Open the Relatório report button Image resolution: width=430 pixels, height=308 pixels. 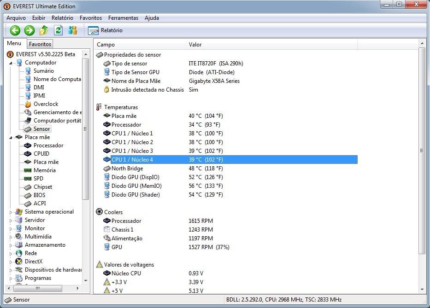[105, 30]
